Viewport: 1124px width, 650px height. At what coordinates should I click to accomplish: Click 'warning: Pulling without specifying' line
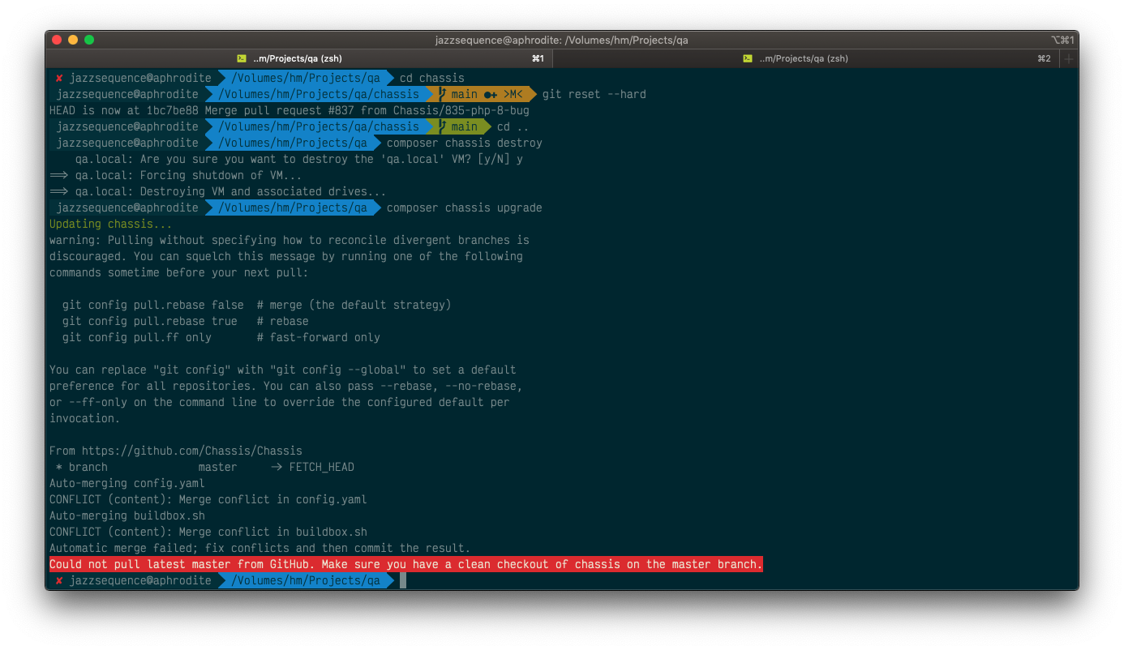290,241
